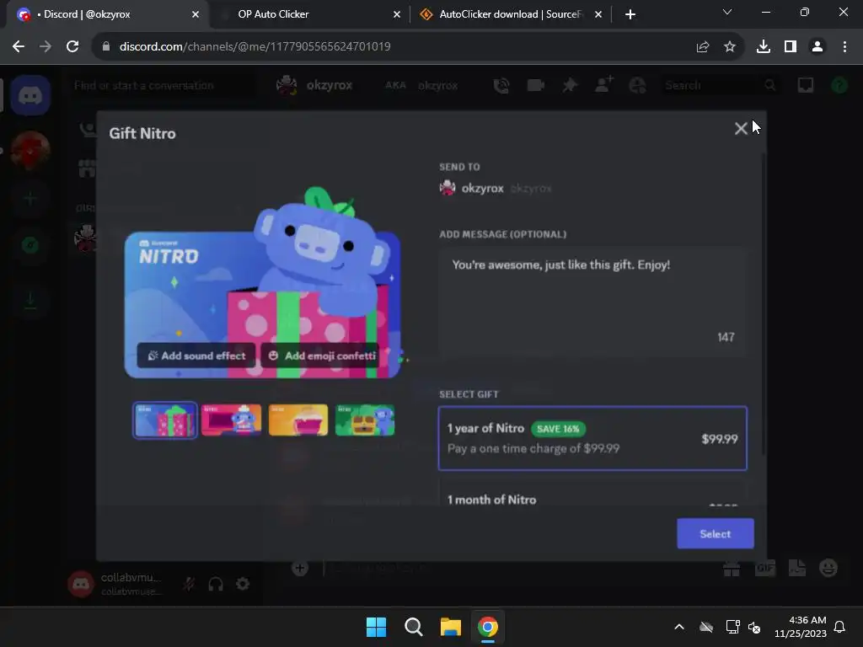Toggle microphone mute in user panel
The height and width of the screenshot is (647, 863).
point(189,584)
